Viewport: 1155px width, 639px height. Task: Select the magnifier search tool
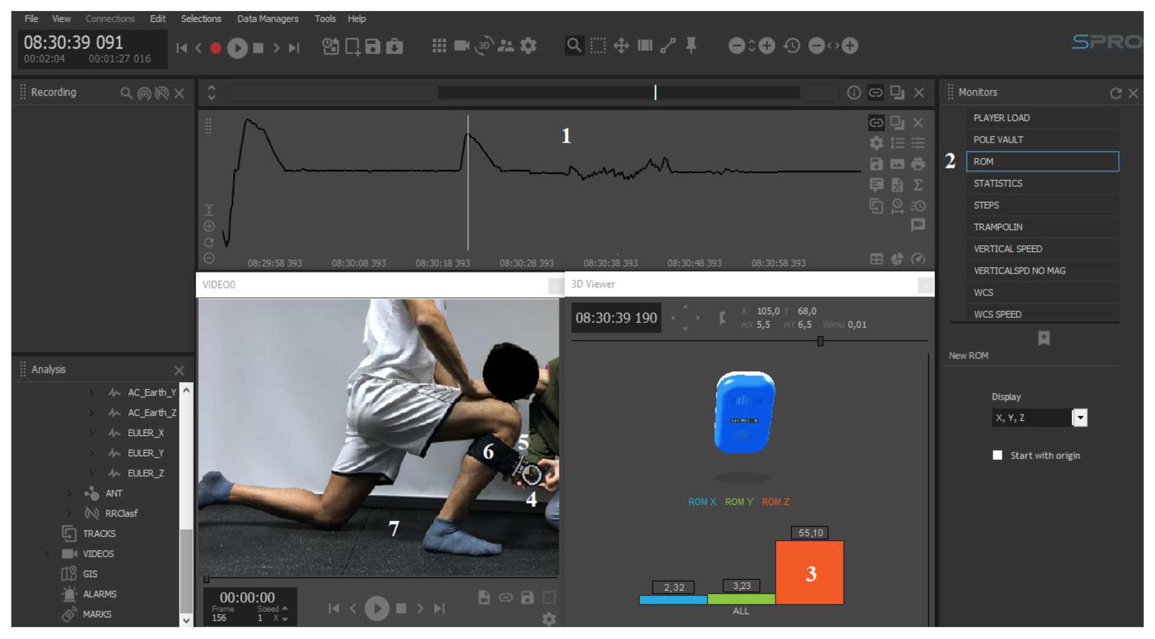(x=574, y=46)
